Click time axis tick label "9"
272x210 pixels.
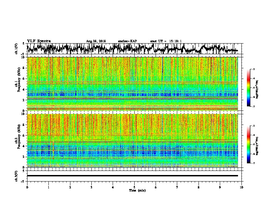[x=220, y=187]
